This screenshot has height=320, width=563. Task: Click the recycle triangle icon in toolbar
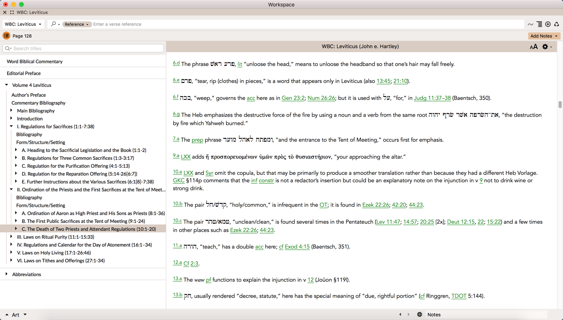(557, 24)
